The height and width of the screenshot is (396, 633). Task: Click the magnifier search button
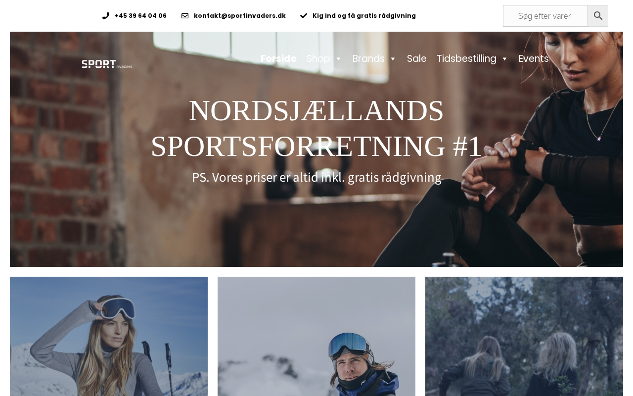coord(597,16)
